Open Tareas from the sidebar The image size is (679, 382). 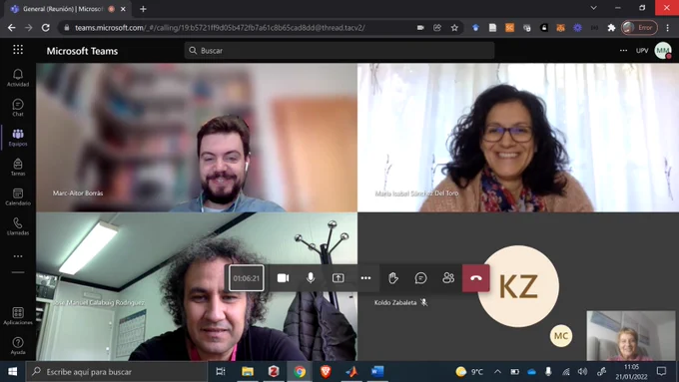[x=18, y=167]
